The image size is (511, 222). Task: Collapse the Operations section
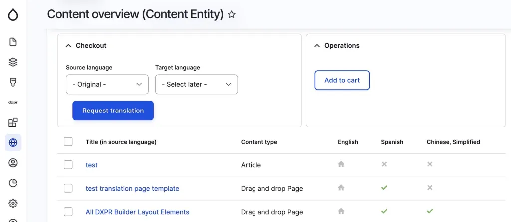tap(336, 45)
